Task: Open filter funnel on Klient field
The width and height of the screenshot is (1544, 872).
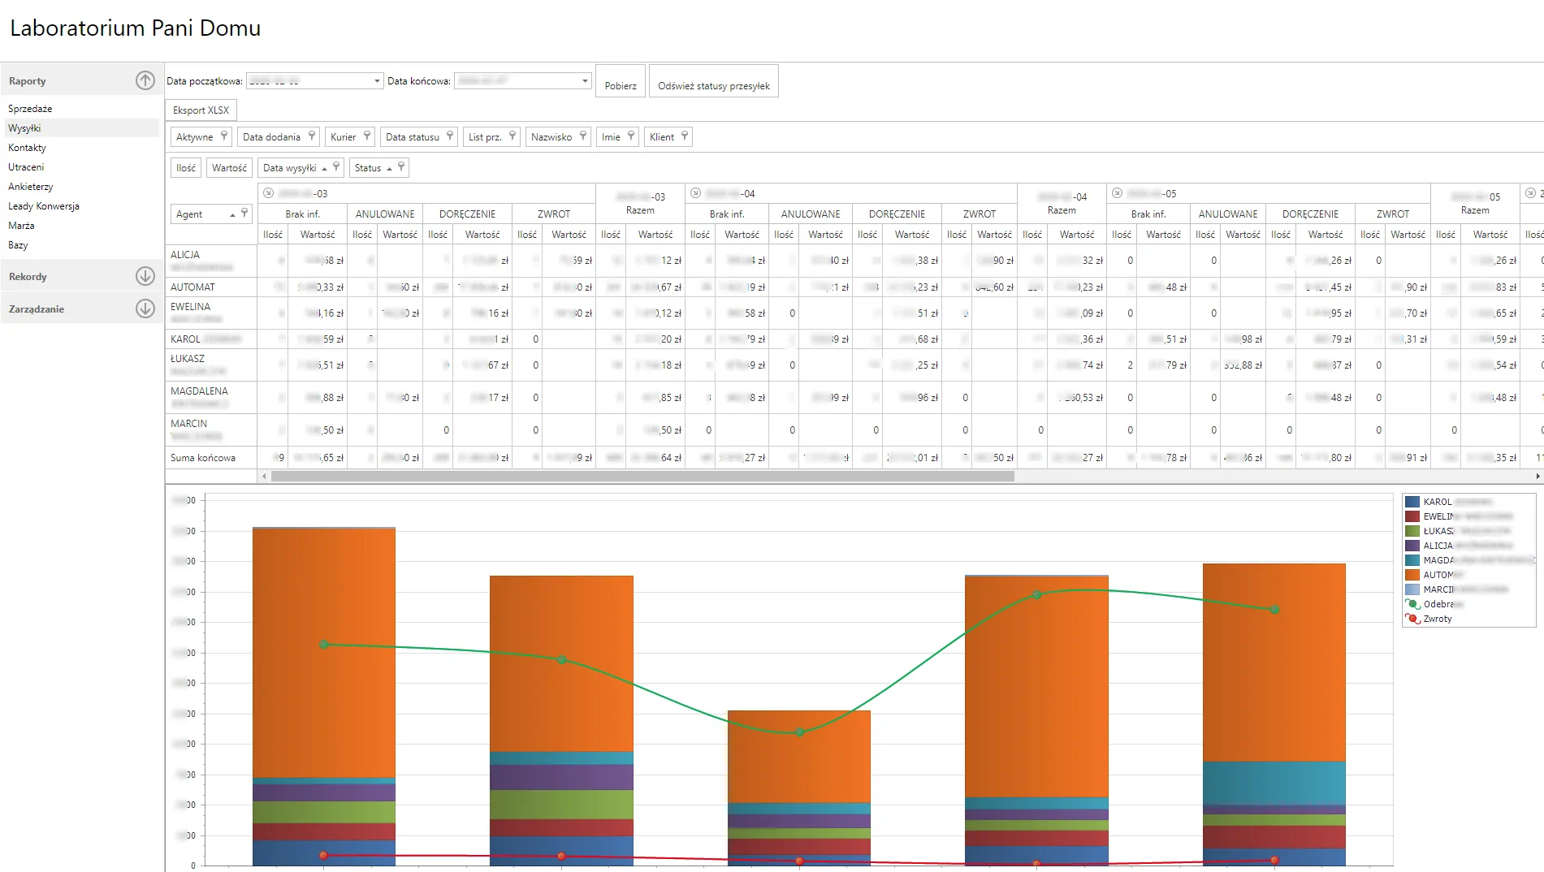Action: click(685, 136)
